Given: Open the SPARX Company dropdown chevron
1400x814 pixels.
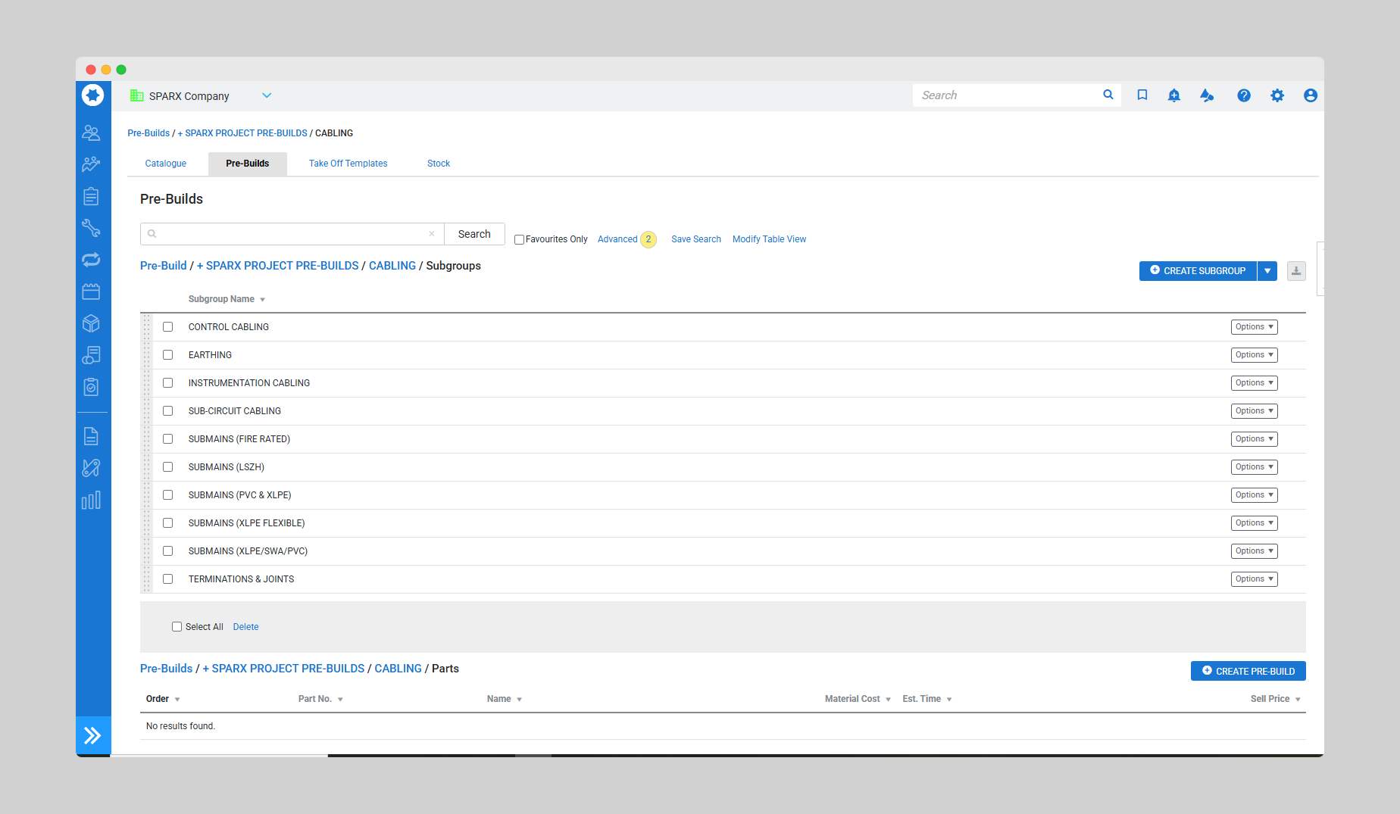Looking at the screenshot, I should tap(267, 95).
